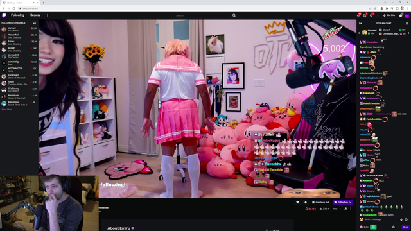Click the purple Chat send button
The width and height of the screenshot is (411, 231).
405,227
